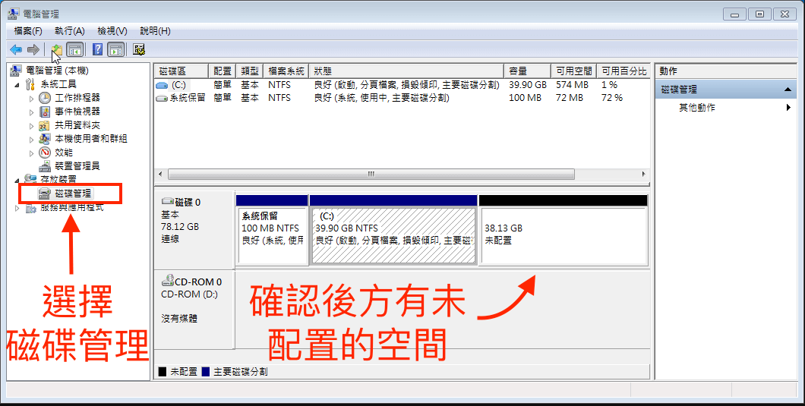Expand the 服務與應用程式 tree node
The height and width of the screenshot is (406, 805).
[x=17, y=208]
